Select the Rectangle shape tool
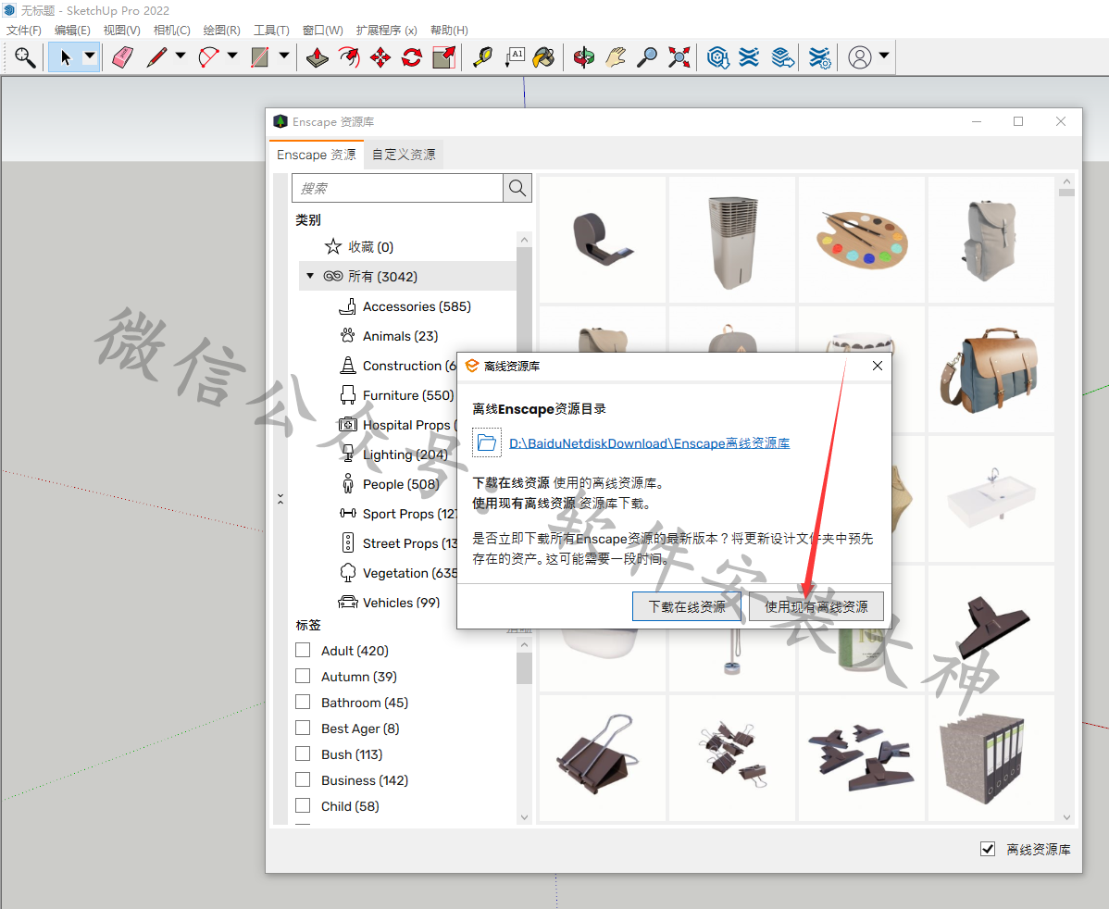 tap(260, 57)
